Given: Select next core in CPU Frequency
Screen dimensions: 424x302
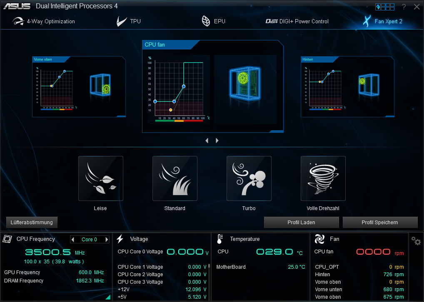Looking at the screenshot, I should [107, 239].
